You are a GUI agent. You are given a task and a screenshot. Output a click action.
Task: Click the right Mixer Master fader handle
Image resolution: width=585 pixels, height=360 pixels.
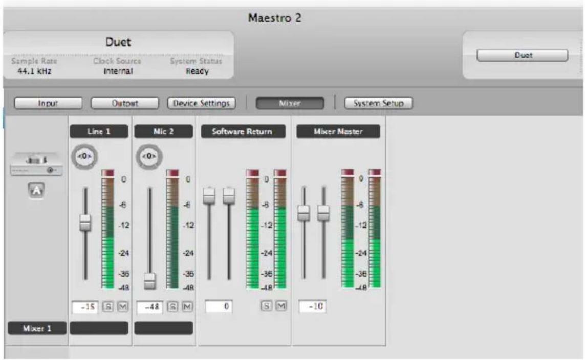coord(323,213)
